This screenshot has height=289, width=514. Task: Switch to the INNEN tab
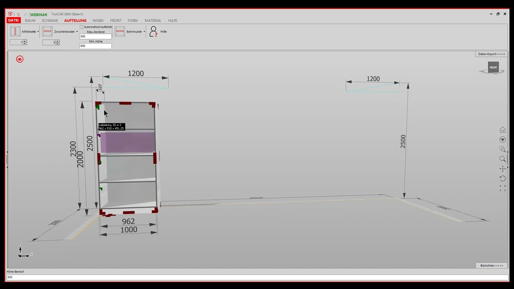click(x=98, y=20)
